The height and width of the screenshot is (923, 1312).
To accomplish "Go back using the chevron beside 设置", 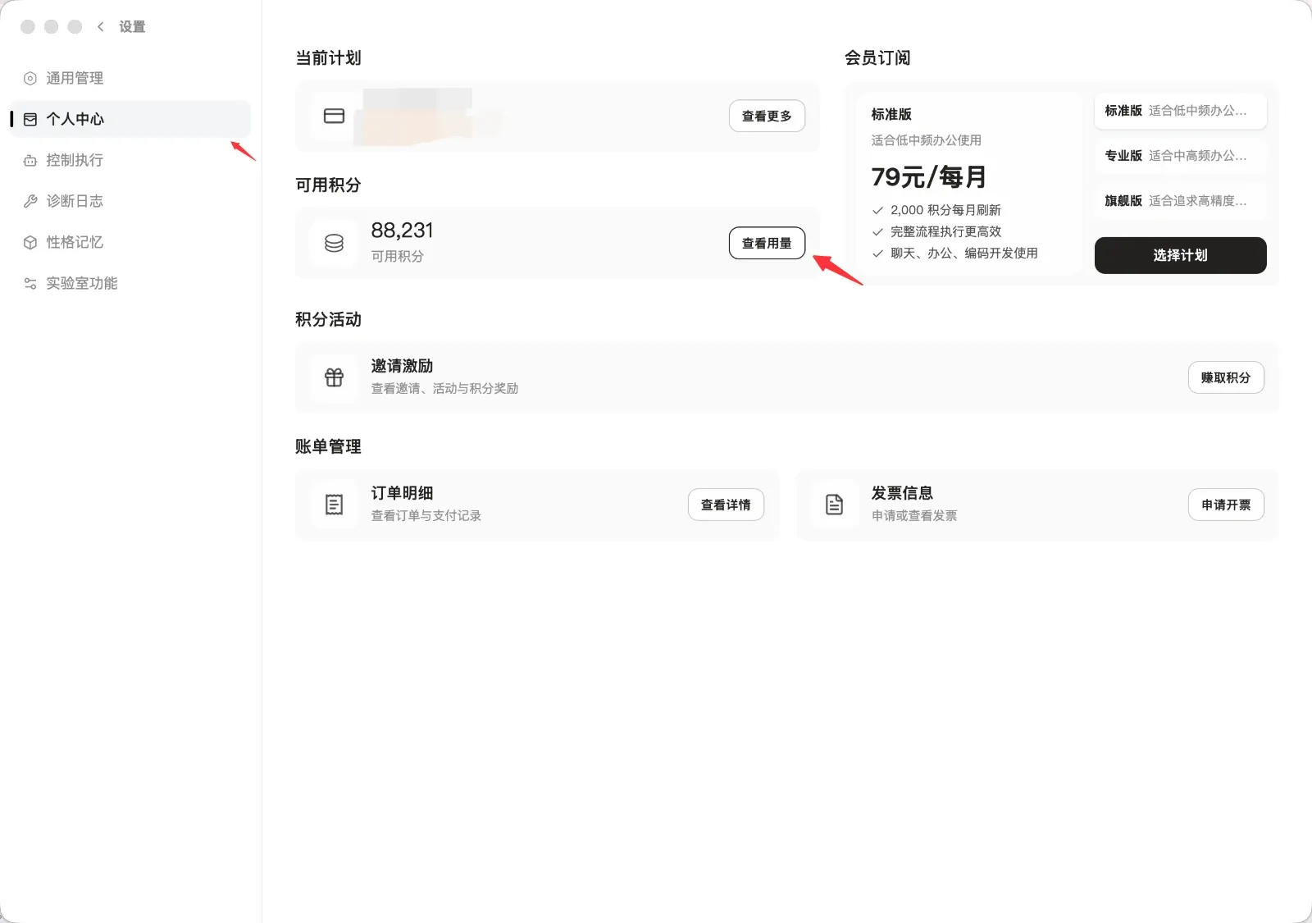I will [101, 27].
